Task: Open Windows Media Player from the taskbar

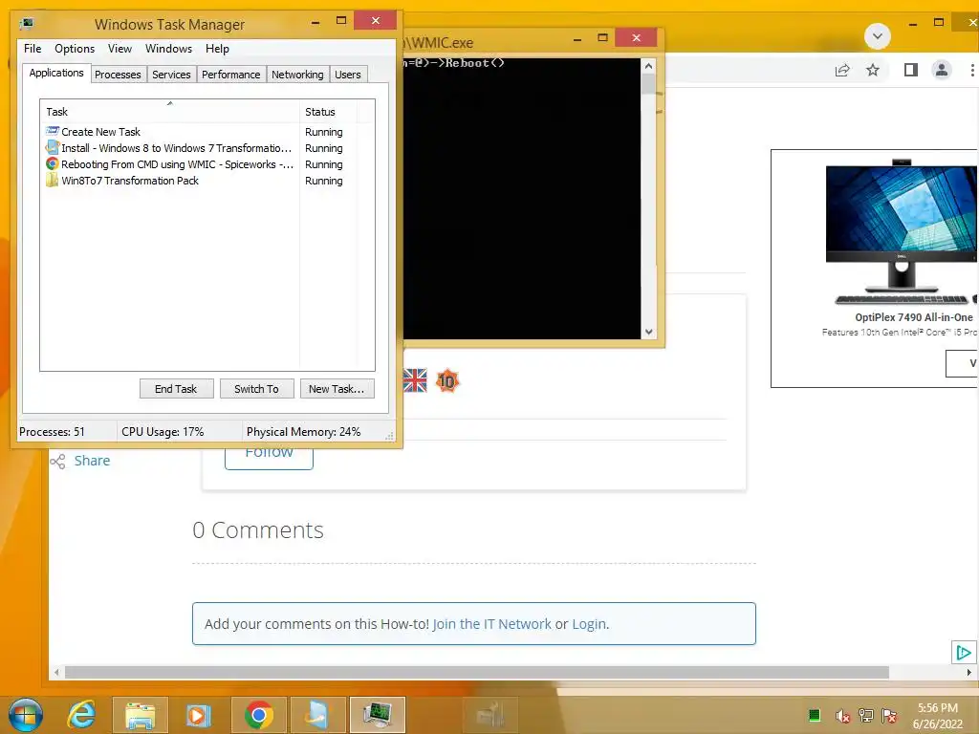Action: click(199, 715)
